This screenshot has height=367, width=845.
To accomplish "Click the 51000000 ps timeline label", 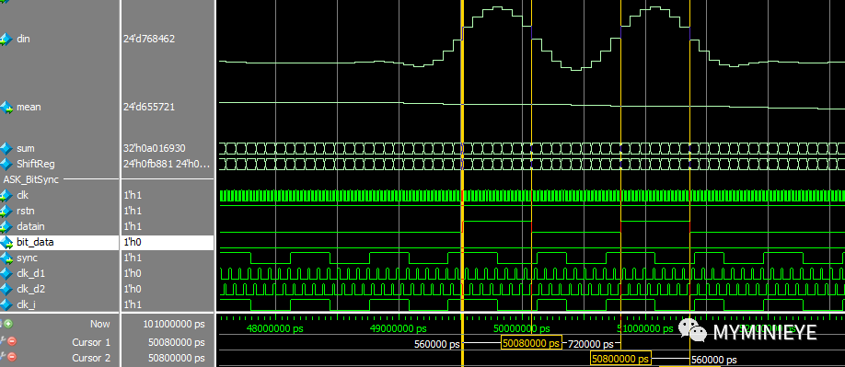I will [644, 328].
